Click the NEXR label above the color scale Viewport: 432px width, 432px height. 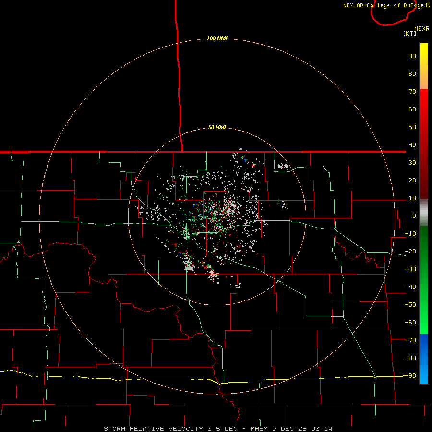(421, 29)
